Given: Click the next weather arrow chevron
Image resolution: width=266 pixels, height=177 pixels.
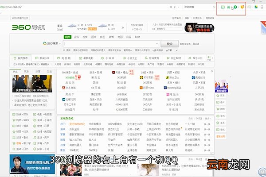Looking at the screenshot, I should click(123, 27).
